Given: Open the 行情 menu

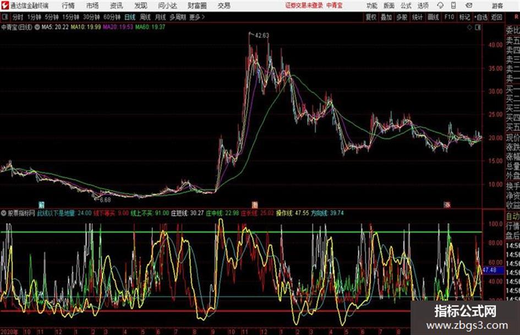Looking at the screenshot, I should pyautogui.click(x=68, y=6).
